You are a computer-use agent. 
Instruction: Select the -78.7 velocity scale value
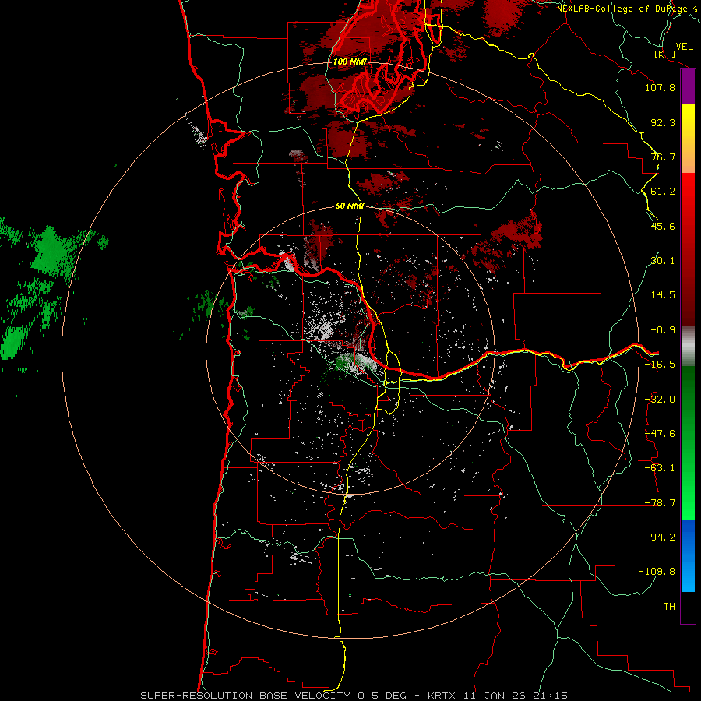pyautogui.click(x=660, y=503)
